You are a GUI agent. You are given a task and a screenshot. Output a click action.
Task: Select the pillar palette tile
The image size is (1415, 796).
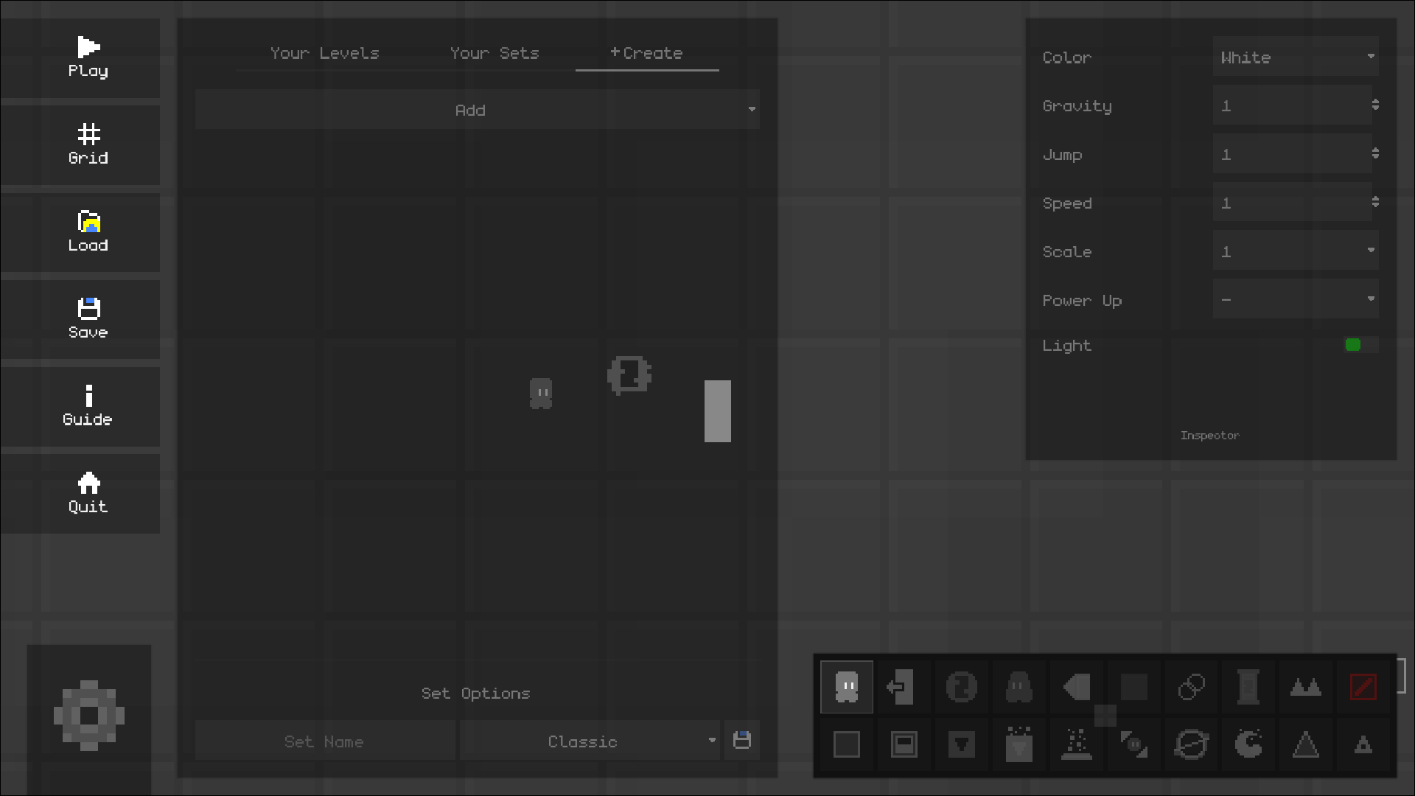coord(1248,687)
